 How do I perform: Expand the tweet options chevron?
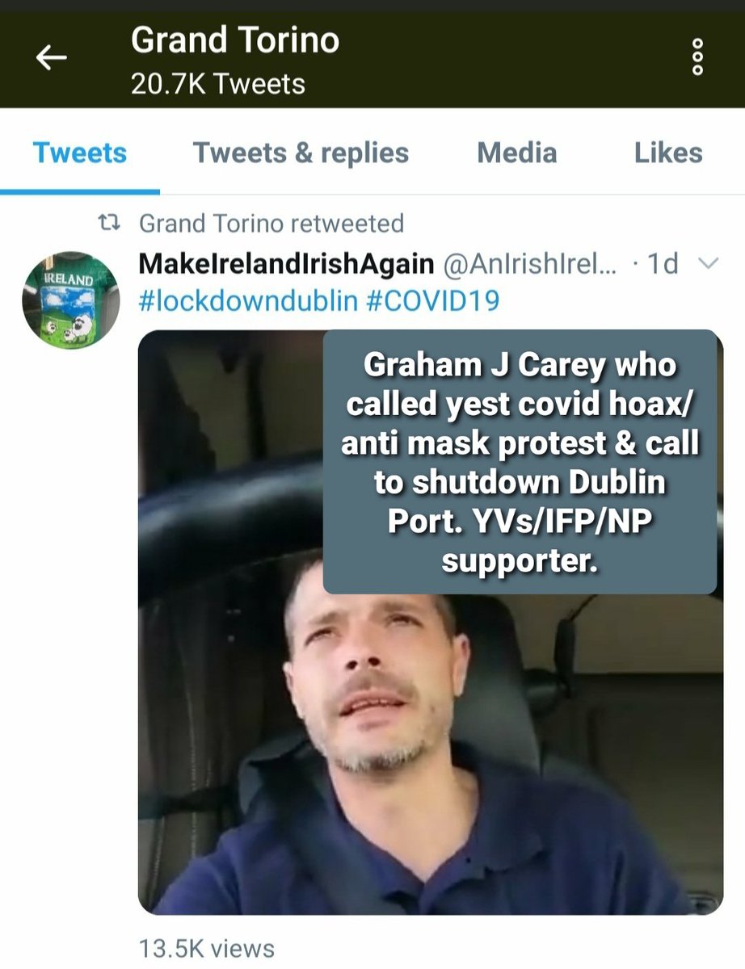(706, 262)
